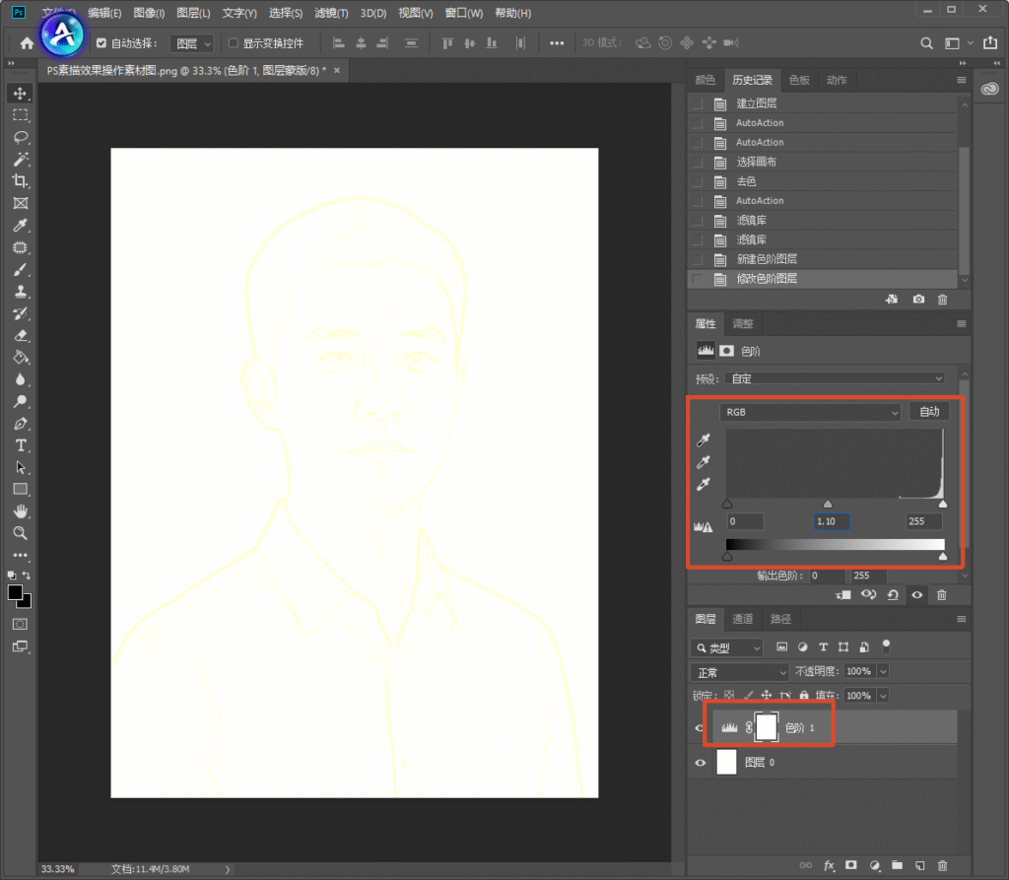Screen dimensions: 1009x880
Task: Hide the 色阶 1 layer
Action: [x=700, y=728]
